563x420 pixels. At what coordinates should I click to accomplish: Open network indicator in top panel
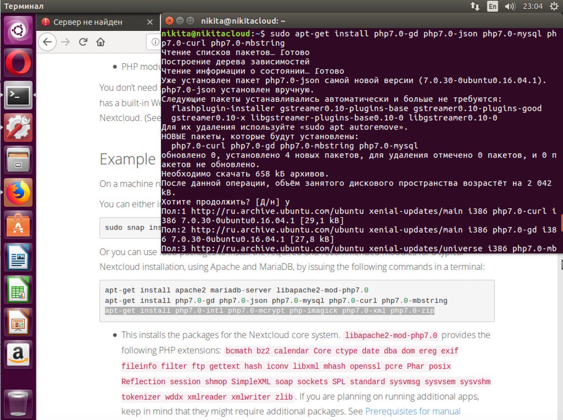[475, 6]
